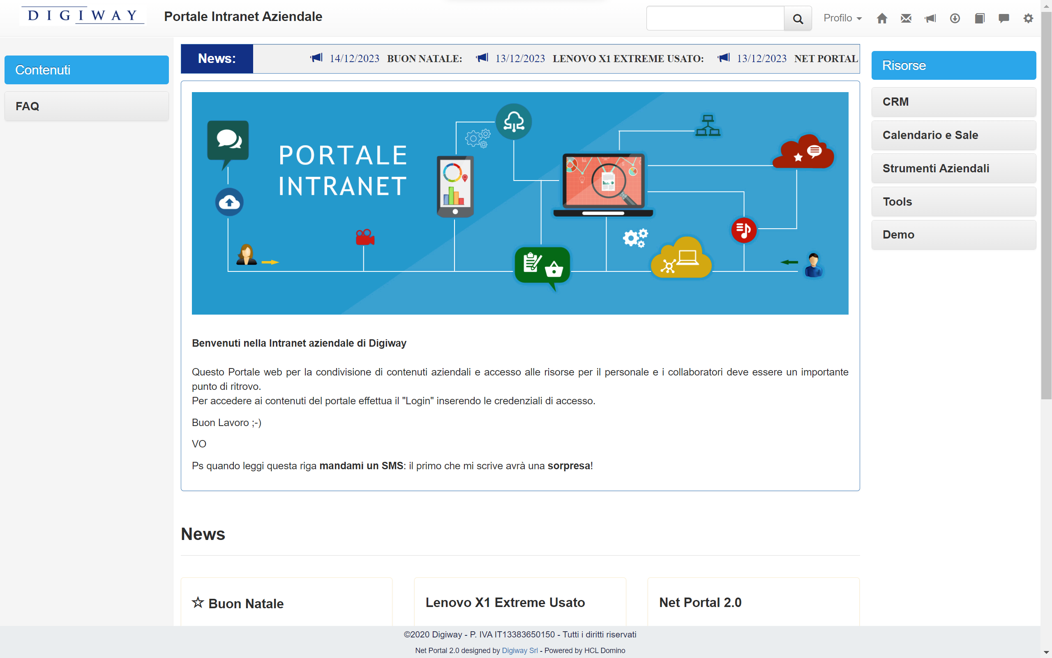
Task: Click the page vertical scrollbar thumb
Action: point(1046,204)
